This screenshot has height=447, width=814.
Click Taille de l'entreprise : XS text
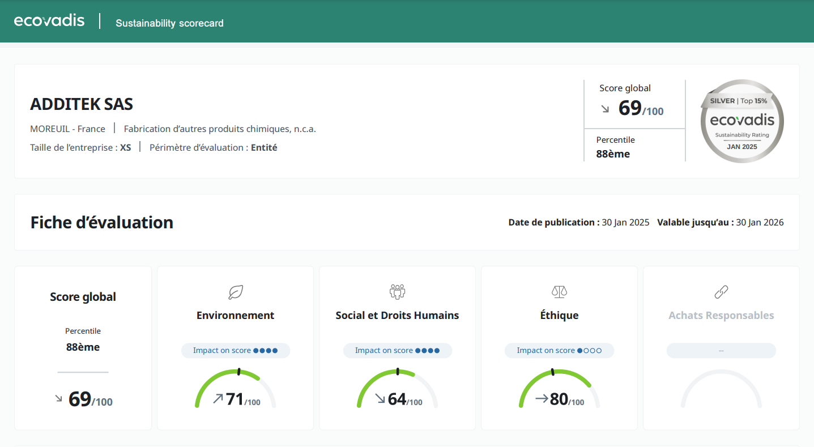[x=80, y=147]
